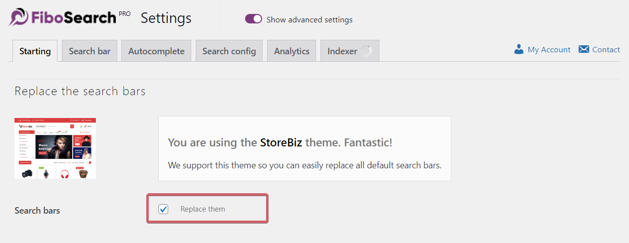Click the Replace them label text

(x=203, y=209)
